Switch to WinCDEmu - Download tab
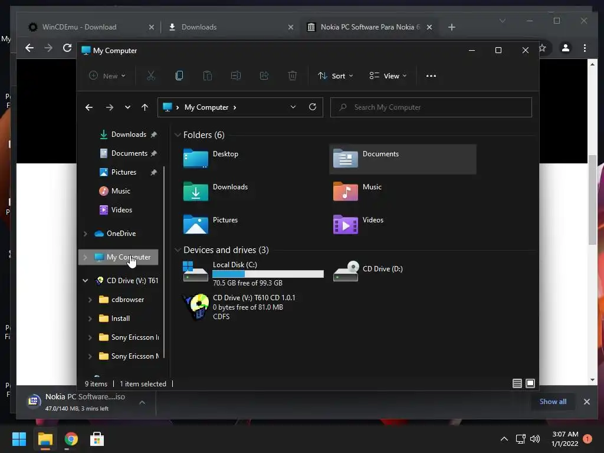Image resolution: width=604 pixels, height=453 pixels. coord(80,27)
